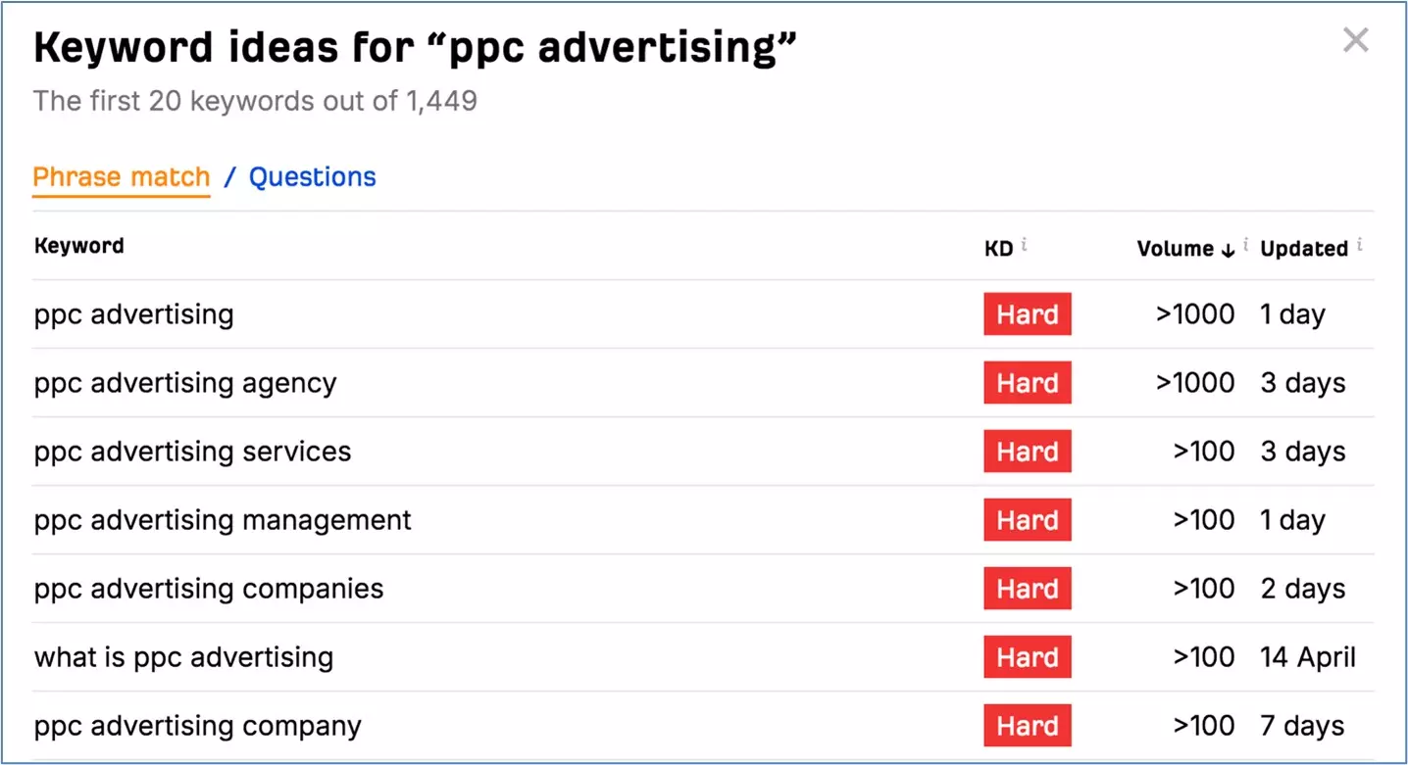Click the Volume column info icon
This screenshot has height=765, width=1408.
pos(1246,244)
